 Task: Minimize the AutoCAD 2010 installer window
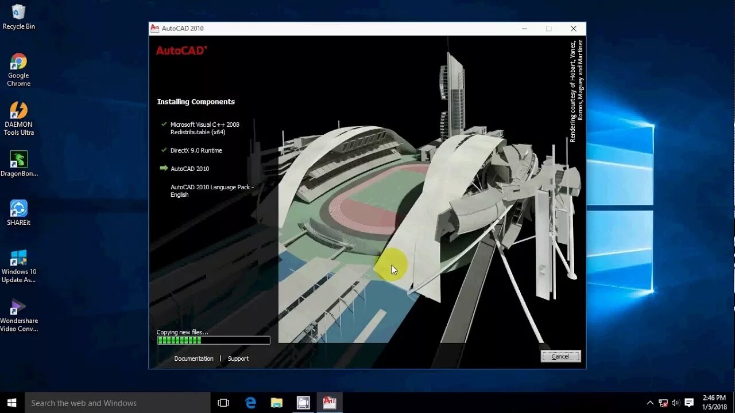point(524,28)
